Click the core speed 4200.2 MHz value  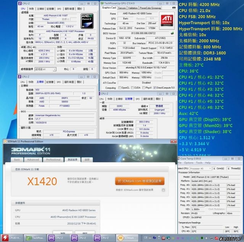coord(44,51)
